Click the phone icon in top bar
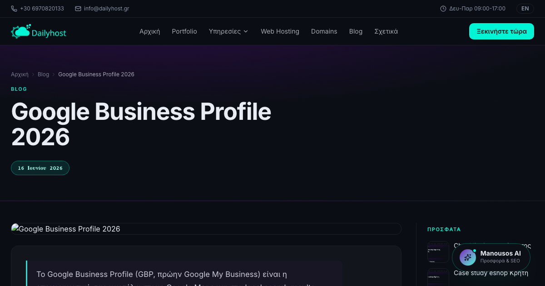545x286 pixels. pos(14,9)
